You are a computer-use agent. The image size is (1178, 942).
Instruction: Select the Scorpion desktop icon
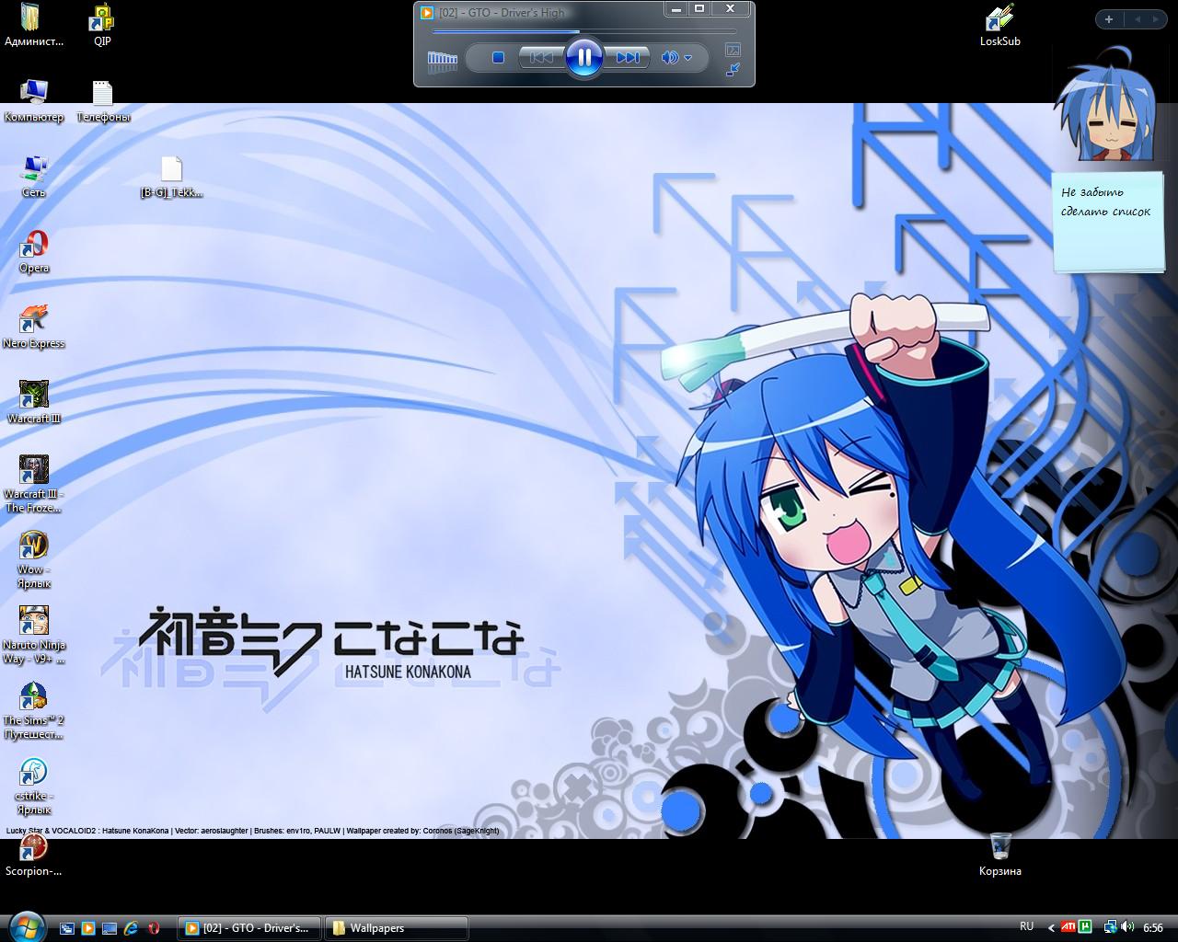34,855
